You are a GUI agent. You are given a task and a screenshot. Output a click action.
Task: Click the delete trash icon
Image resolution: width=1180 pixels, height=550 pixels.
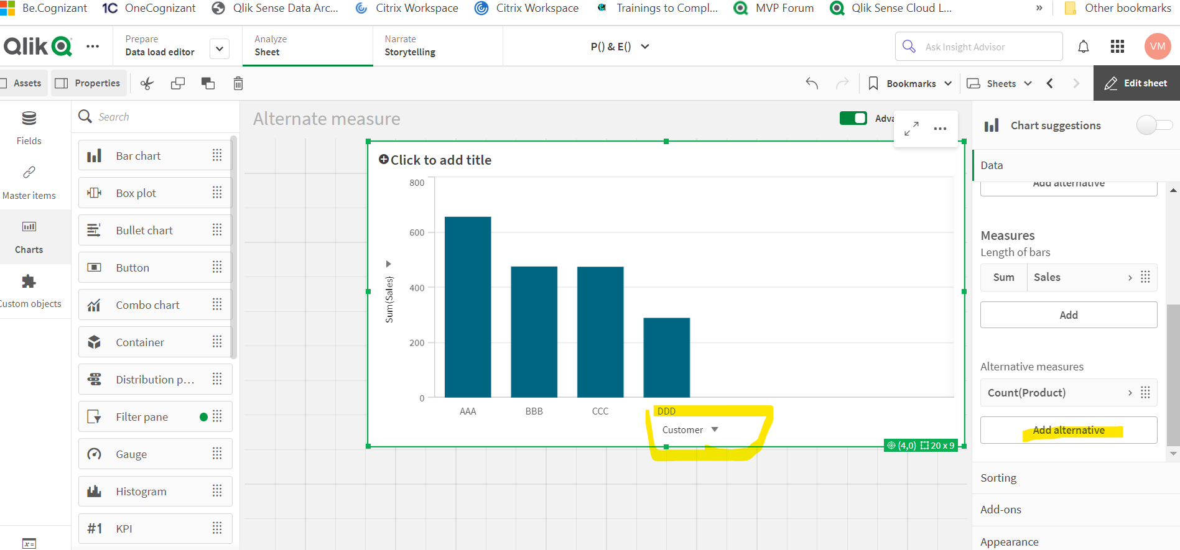(x=238, y=84)
